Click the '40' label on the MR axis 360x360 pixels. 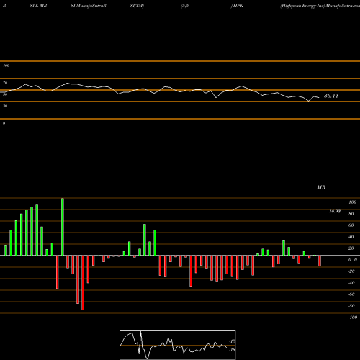[351, 237]
